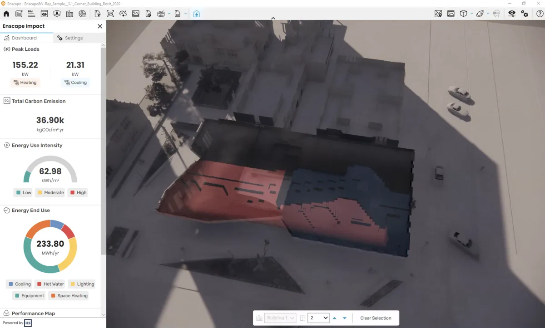545x328 pixels.
Task: Click the take screenshot icon
Action: [x=110, y=14]
